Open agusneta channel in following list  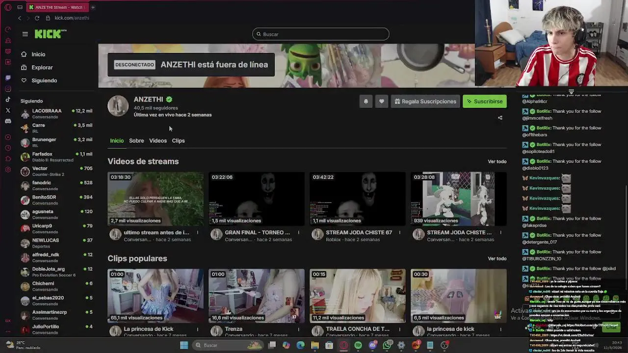(56, 214)
